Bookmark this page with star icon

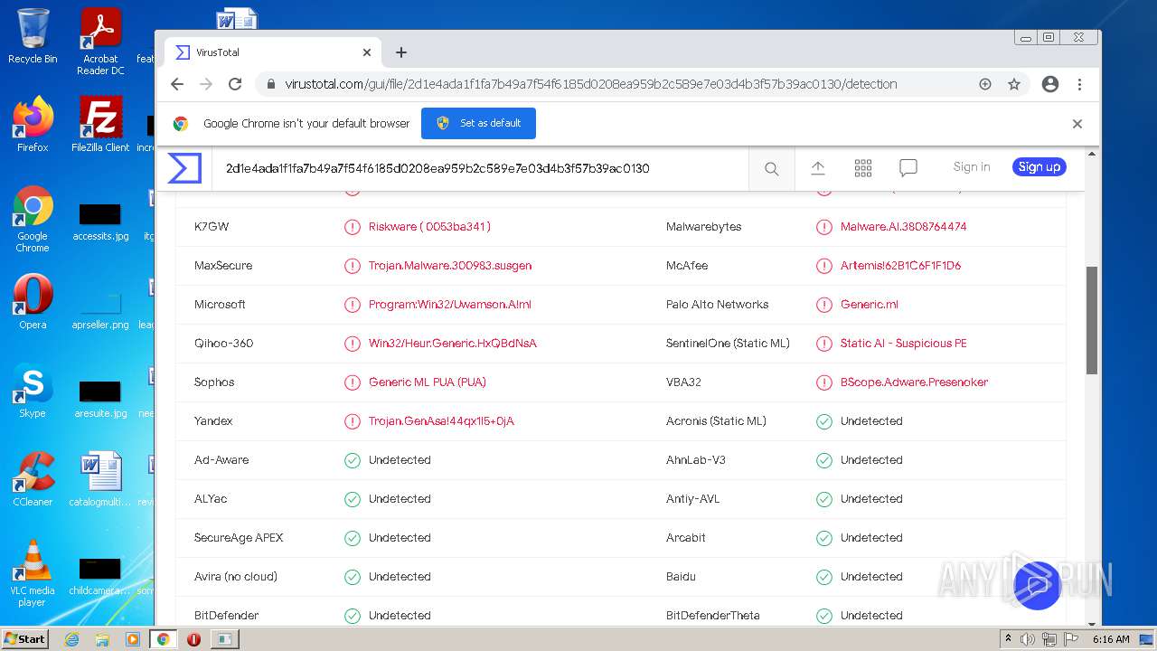(1014, 84)
